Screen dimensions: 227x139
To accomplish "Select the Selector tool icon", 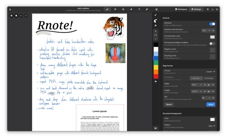I will click(139, 9).
